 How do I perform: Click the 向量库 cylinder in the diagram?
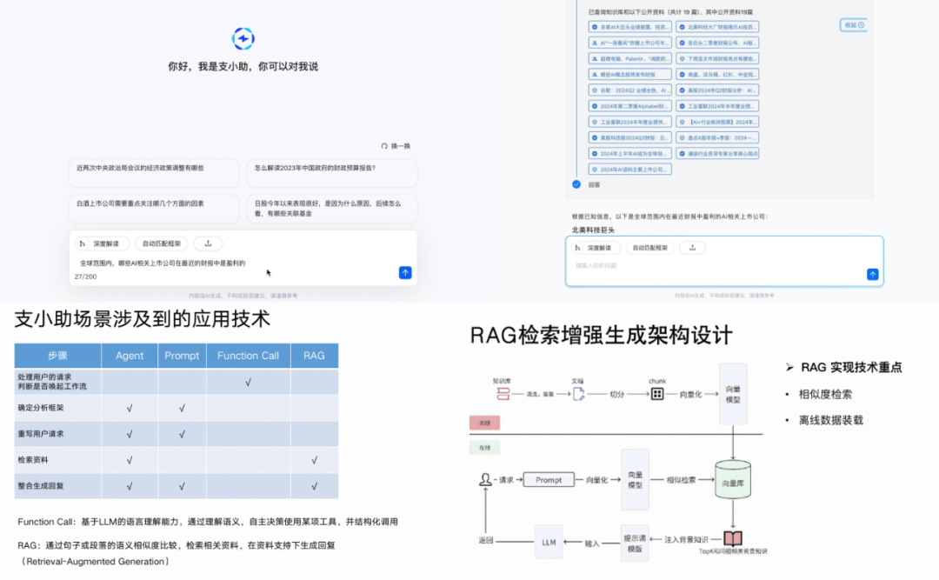pyautogui.click(x=733, y=480)
